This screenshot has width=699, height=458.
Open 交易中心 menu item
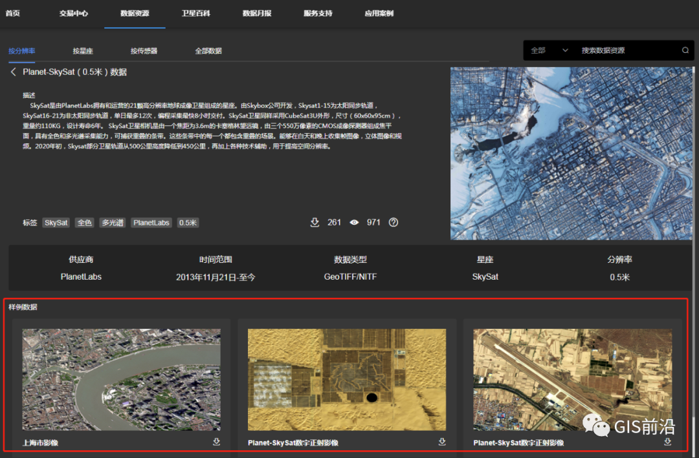tap(74, 14)
